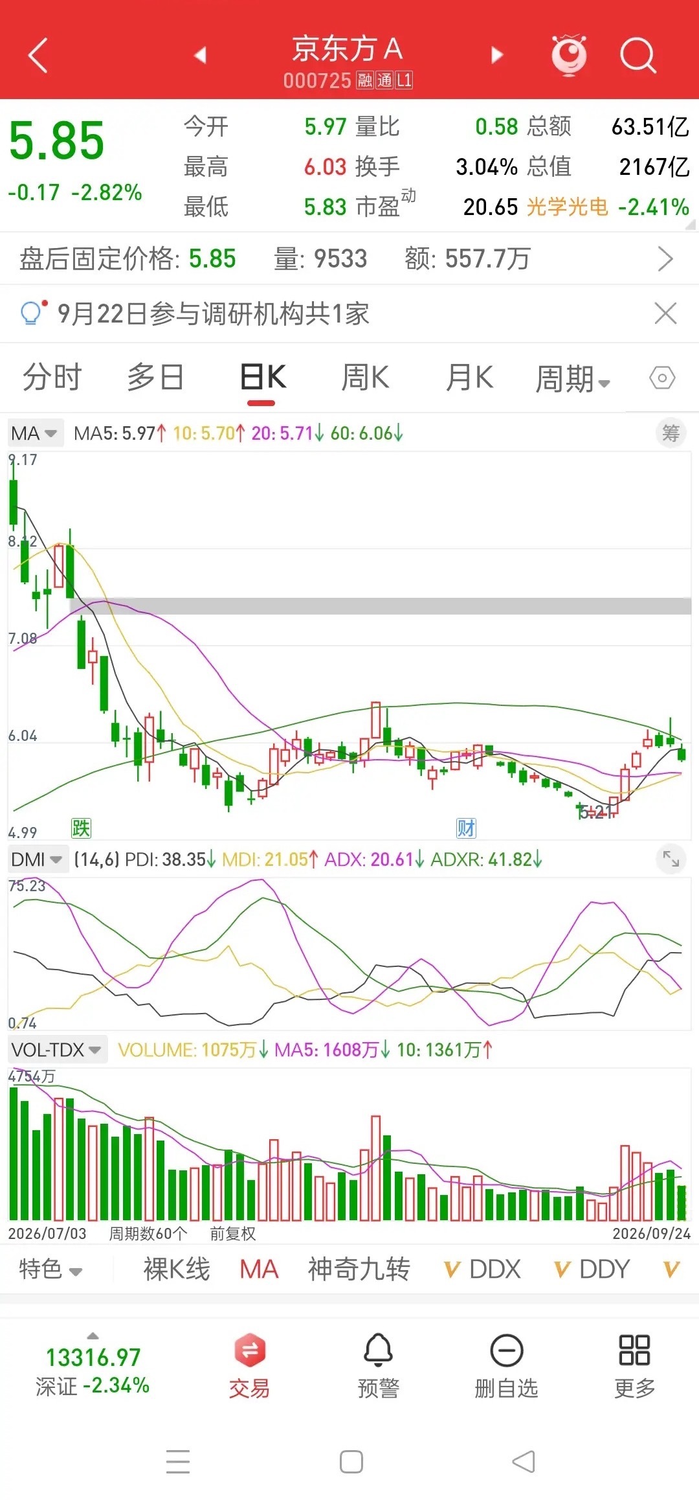This screenshot has width=699, height=1500.
Task: Select the 日K tab
Action: (263, 378)
